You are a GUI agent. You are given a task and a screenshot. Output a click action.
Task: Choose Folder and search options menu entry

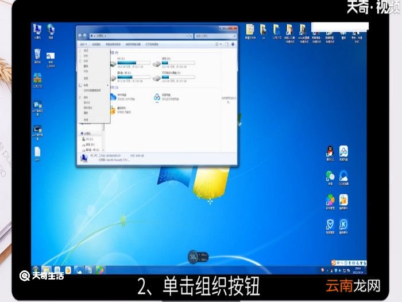[x=92, y=90]
